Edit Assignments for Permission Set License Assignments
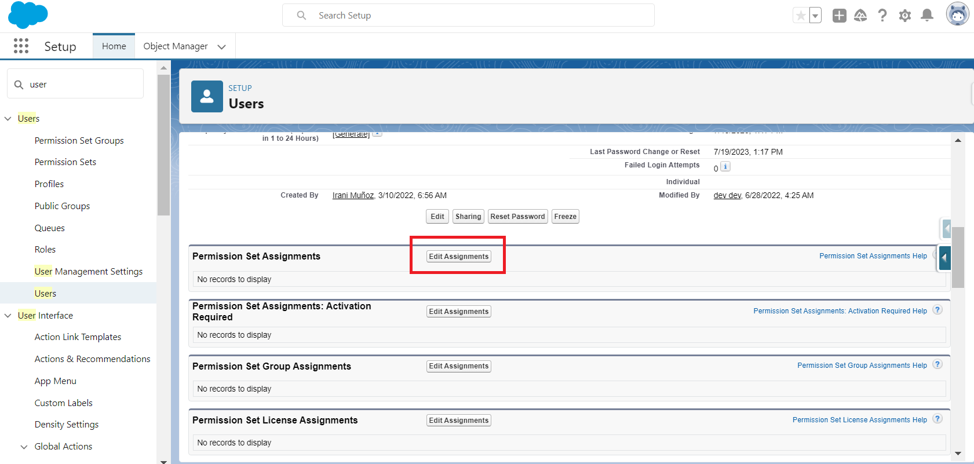The height and width of the screenshot is (464, 974). click(459, 421)
